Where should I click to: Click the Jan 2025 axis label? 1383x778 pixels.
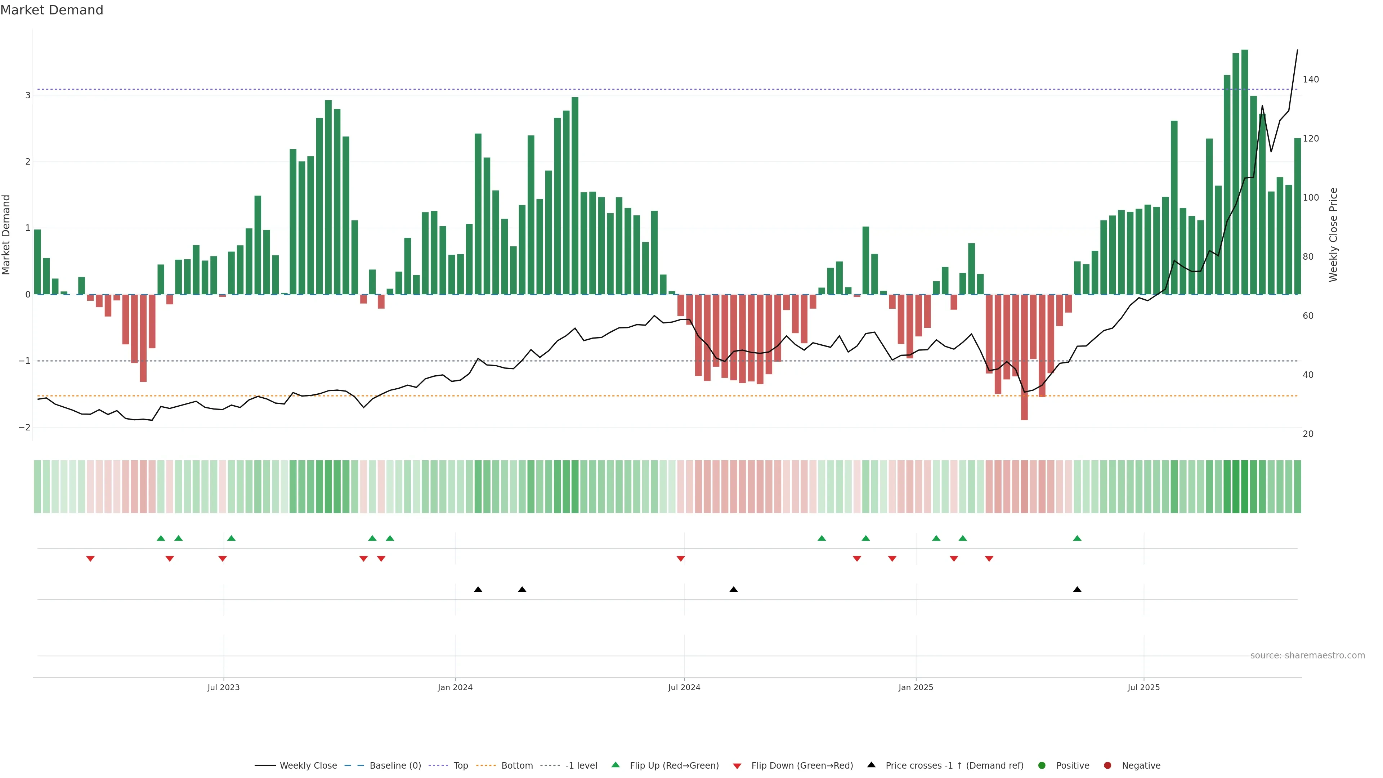point(916,687)
